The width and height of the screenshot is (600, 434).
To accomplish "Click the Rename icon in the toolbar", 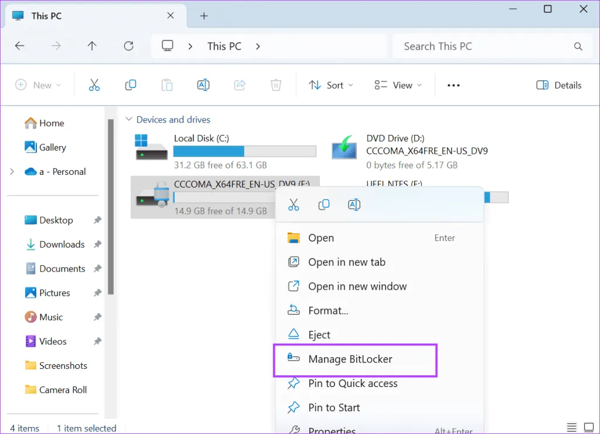I will pyautogui.click(x=203, y=85).
